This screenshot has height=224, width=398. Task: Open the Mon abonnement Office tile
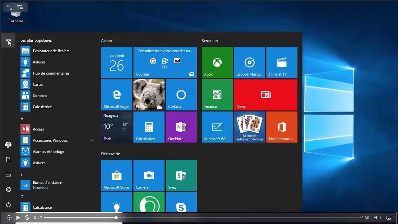(x=282, y=127)
